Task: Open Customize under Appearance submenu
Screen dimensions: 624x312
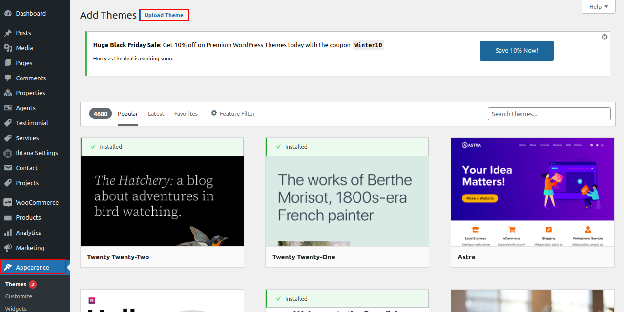Action: tap(19, 296)
